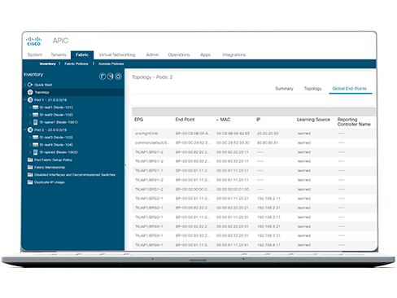The image size is (397, 298).
Task: Sort by the EPG column header
Action: [138, 120]
